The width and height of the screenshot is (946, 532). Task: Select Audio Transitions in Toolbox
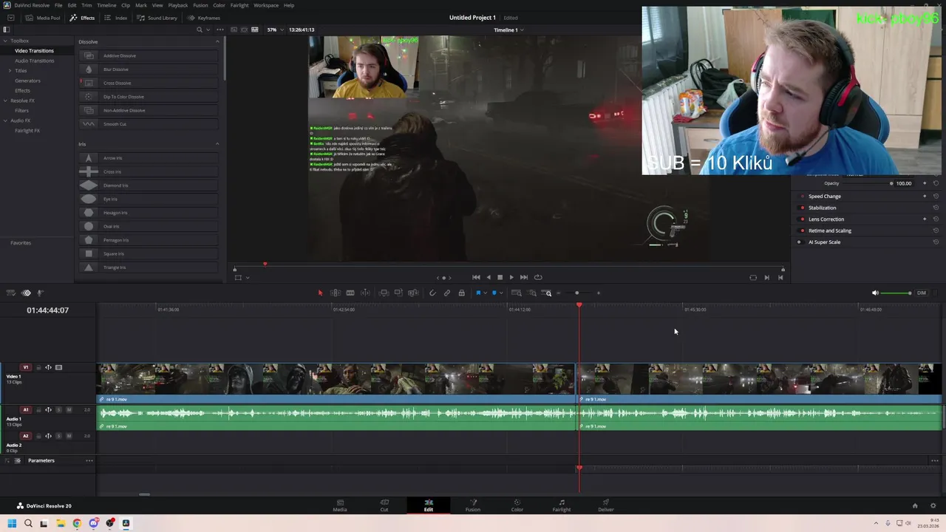coord(34,61)
